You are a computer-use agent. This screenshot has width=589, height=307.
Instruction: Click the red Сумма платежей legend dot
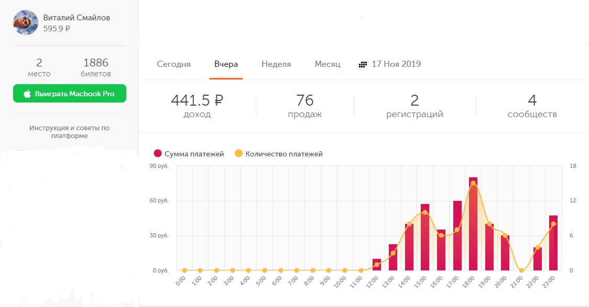(157, 154)
